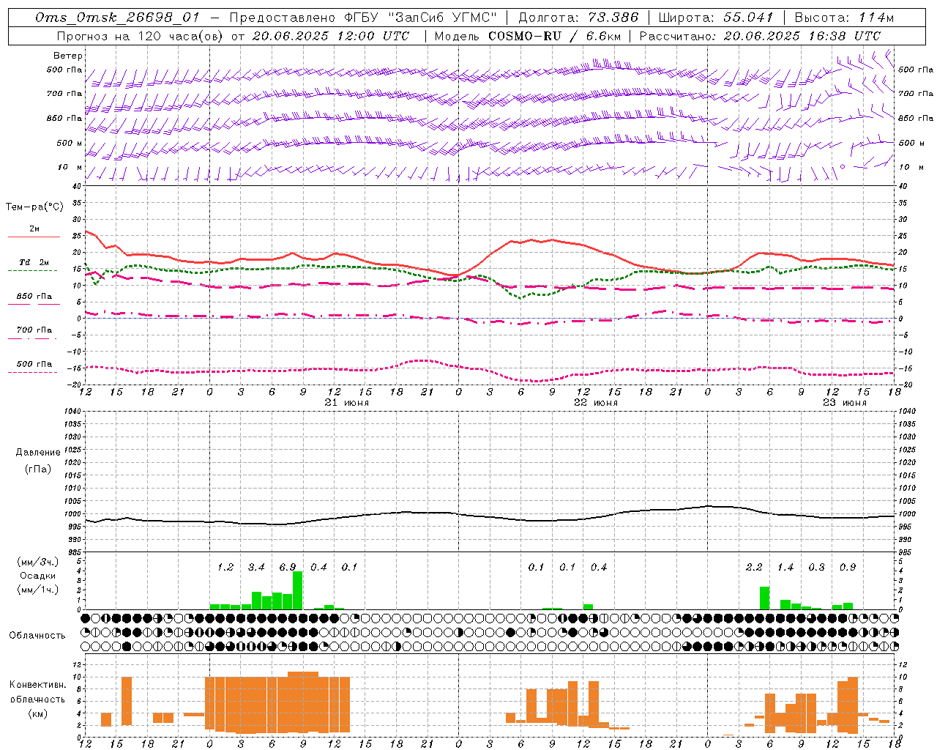Click the 'Td 2м' dew point legend
This screenshot has width=937, height=750.
coord(34,262)
